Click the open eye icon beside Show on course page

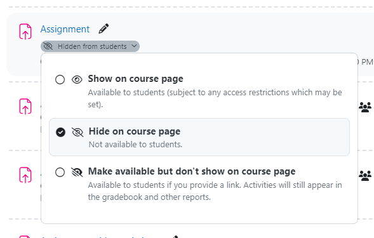tap(77, 79)
